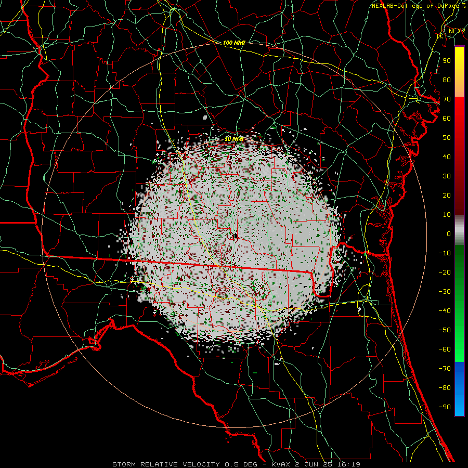This screenshot has width=468, height=468.
Task: Click the 10 label on the velocity scale
Action: click(x=447, y=215)
